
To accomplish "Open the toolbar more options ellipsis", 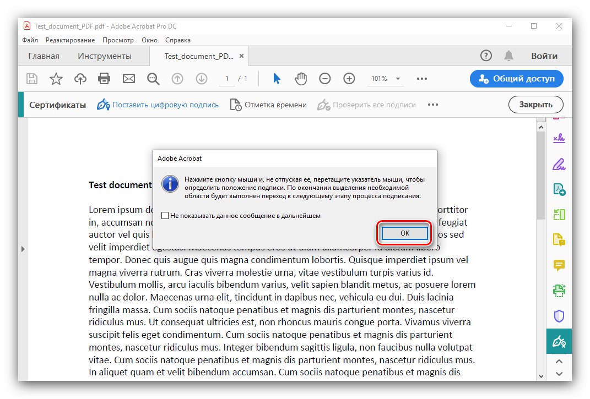I will (x=422, y=79).
